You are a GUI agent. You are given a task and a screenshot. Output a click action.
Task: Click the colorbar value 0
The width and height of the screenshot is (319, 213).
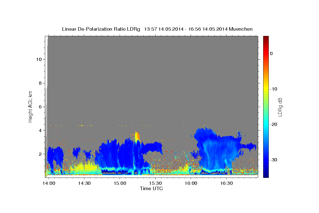tap(271, 54)
